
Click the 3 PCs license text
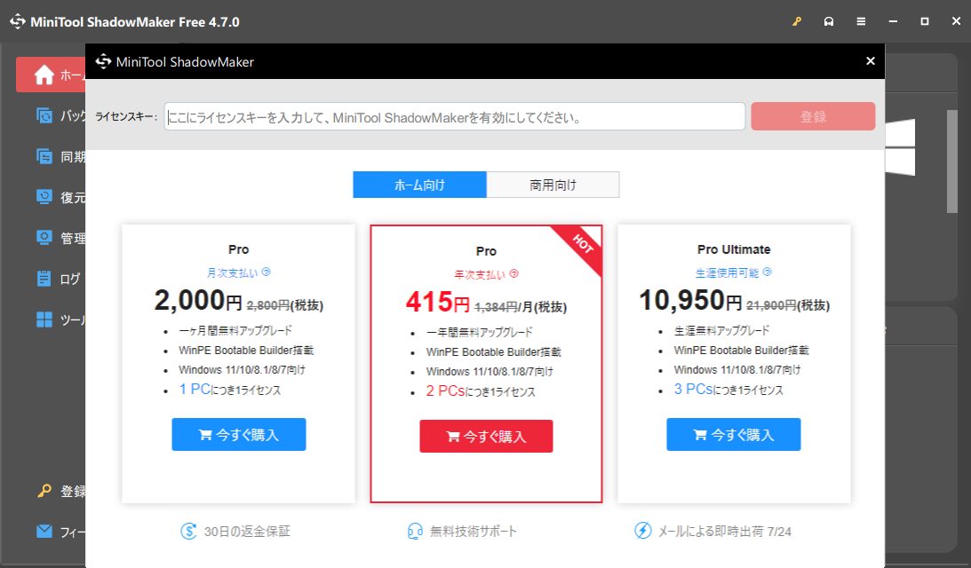coord(728,390)
